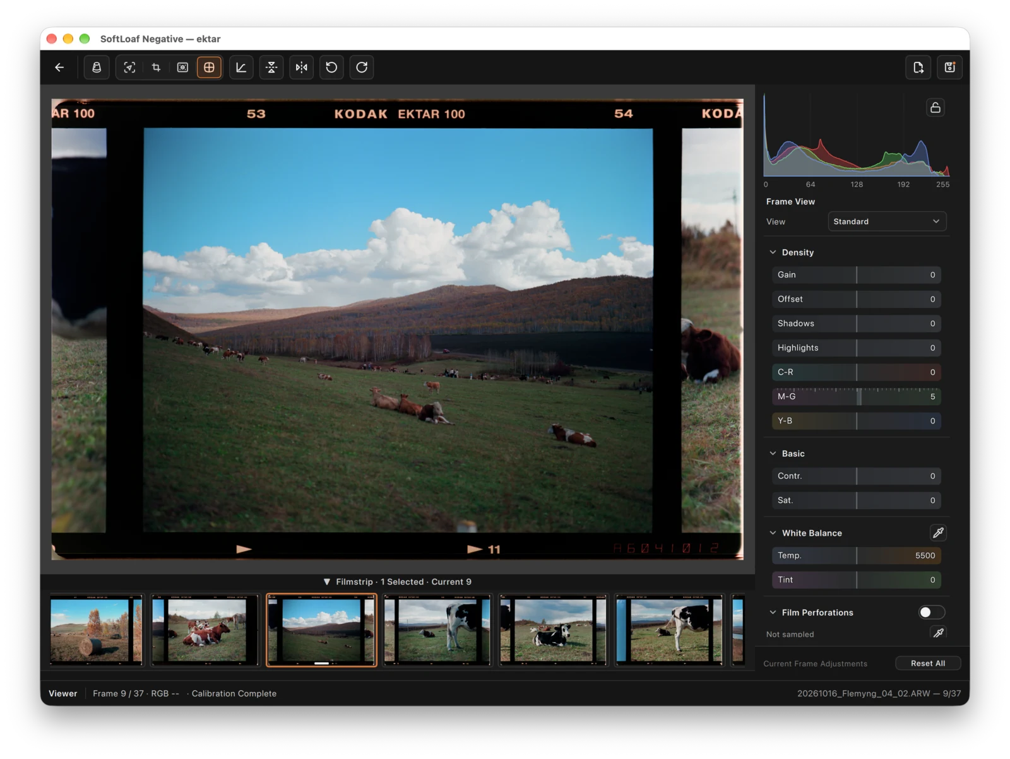The width and height of the screenshot is (1010, 759).
Task: Select the thumbnail of lying black-white cow
Action: [553, 630]
